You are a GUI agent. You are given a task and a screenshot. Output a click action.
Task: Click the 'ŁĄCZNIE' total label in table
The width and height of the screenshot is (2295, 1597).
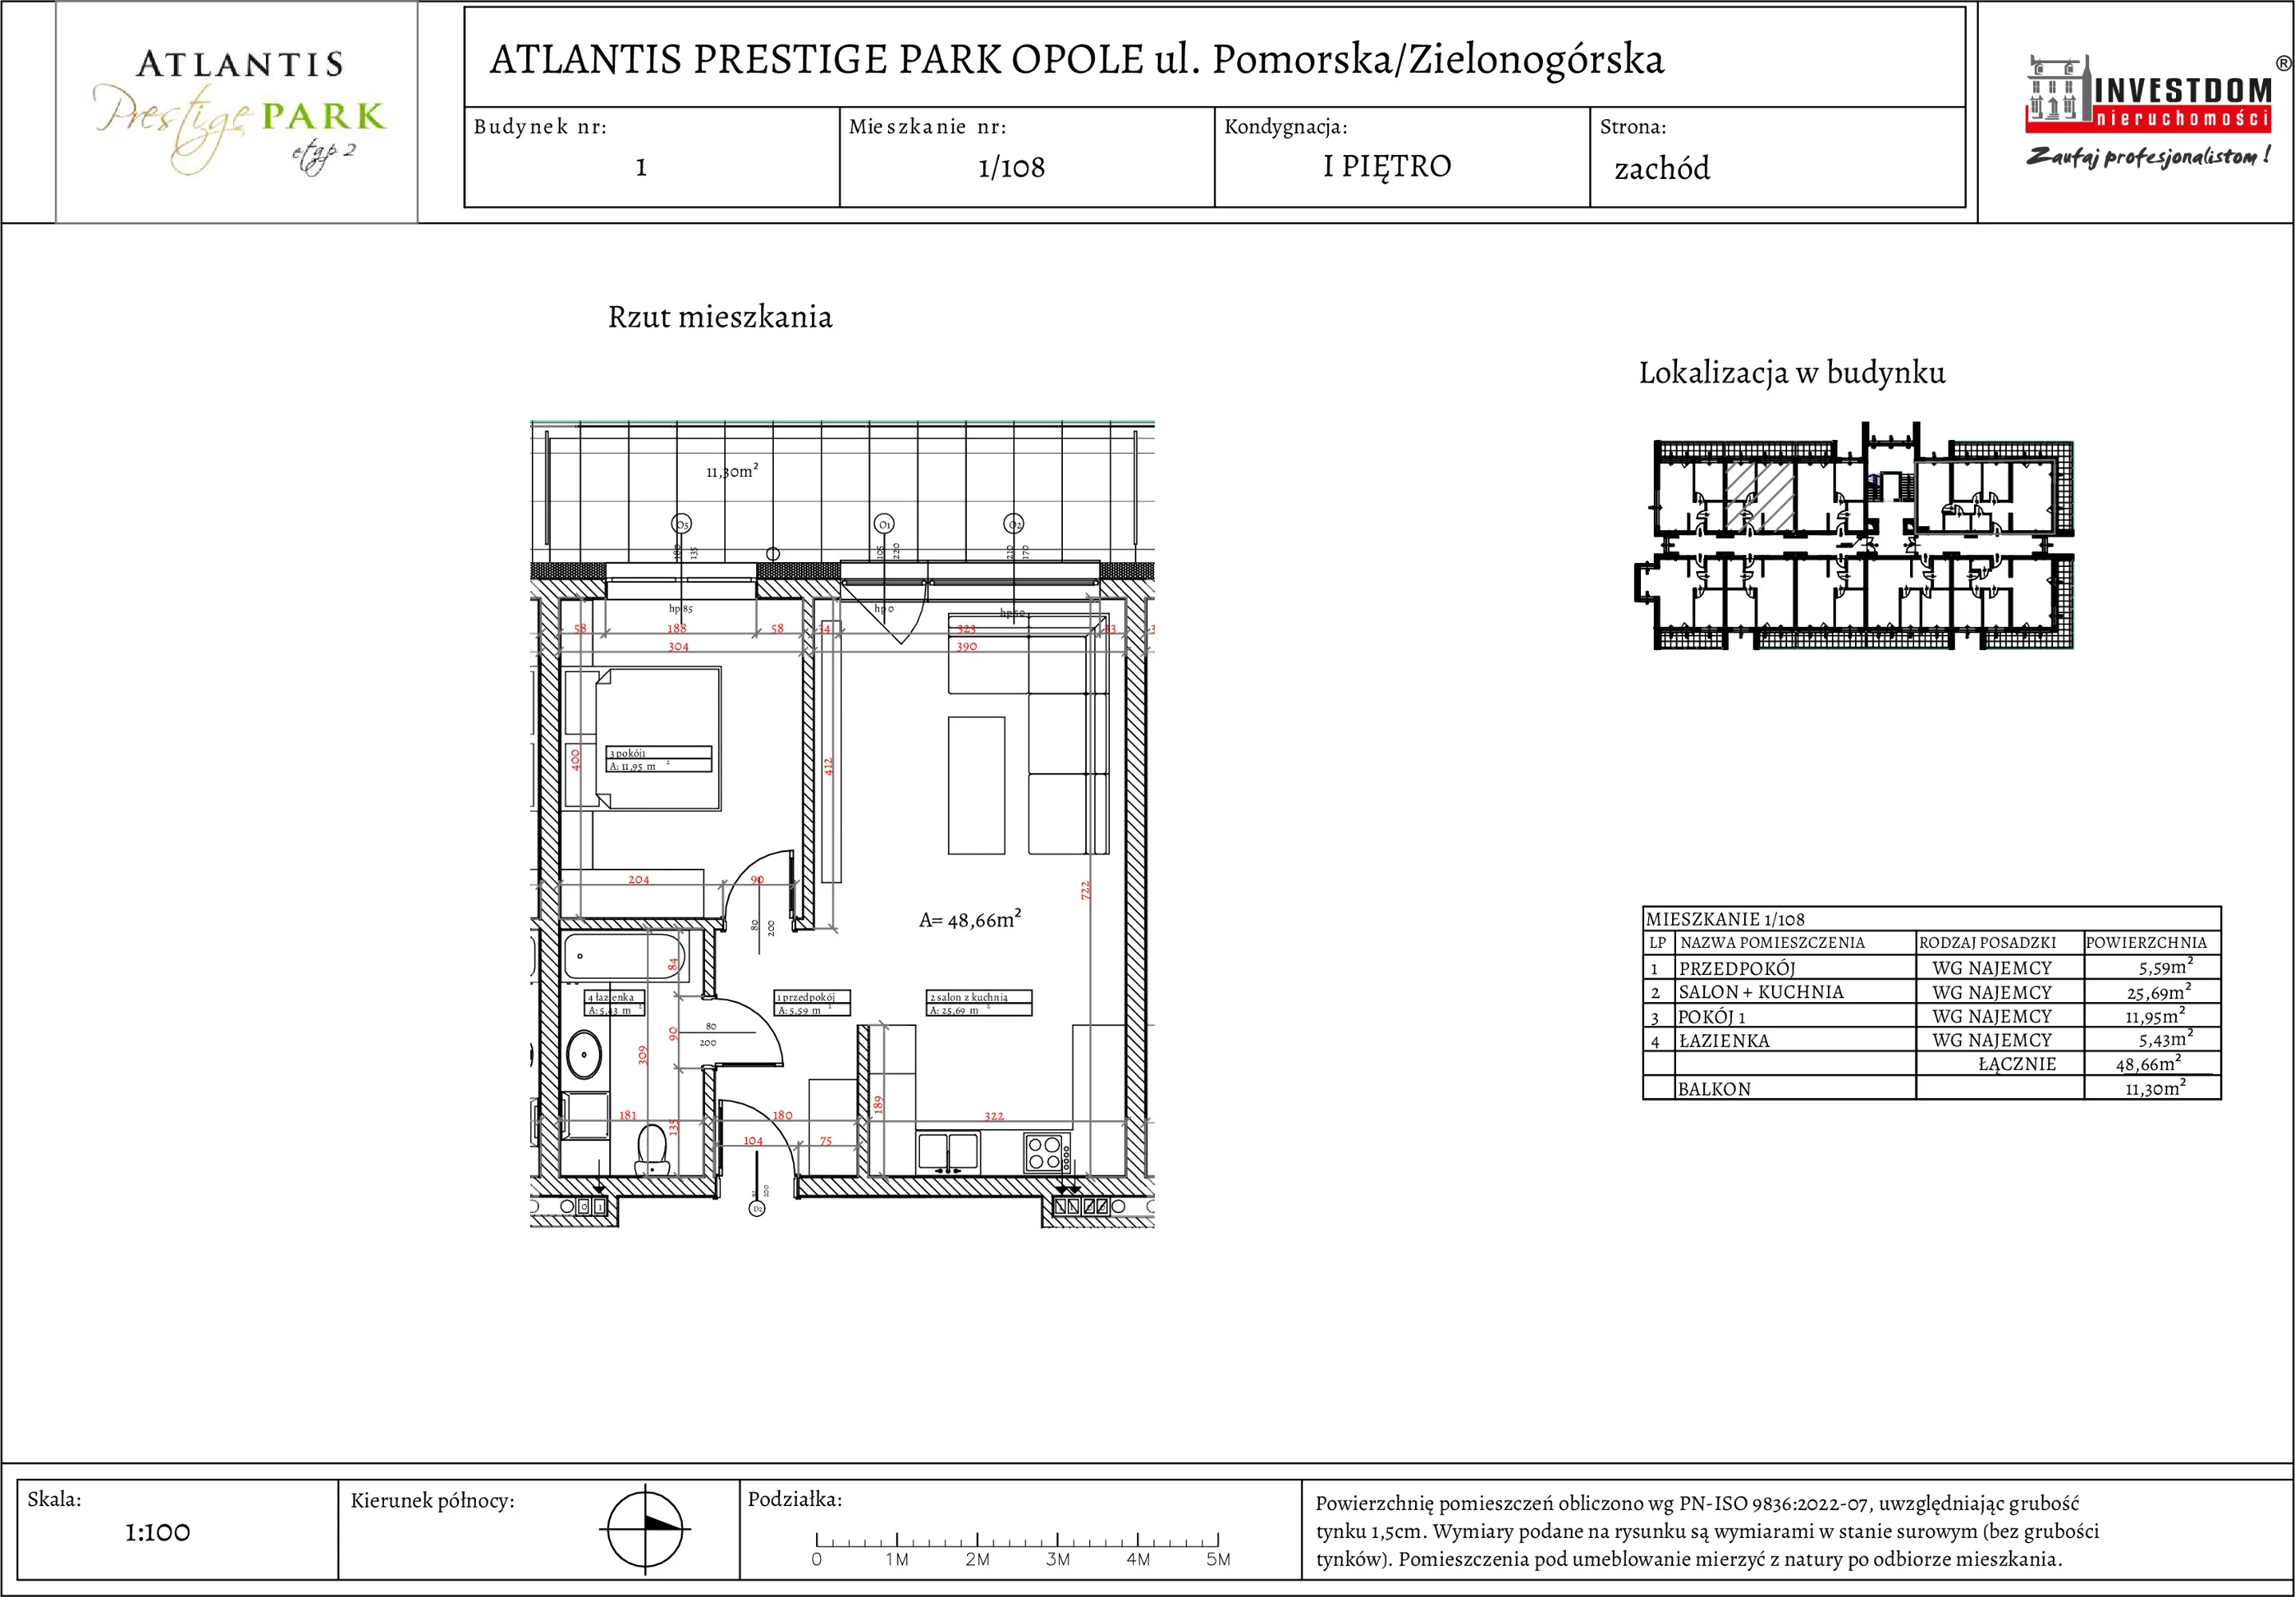[2017, 1064]
